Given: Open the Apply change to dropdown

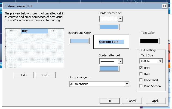Looking at the screenshot, I should pos(127,84).
